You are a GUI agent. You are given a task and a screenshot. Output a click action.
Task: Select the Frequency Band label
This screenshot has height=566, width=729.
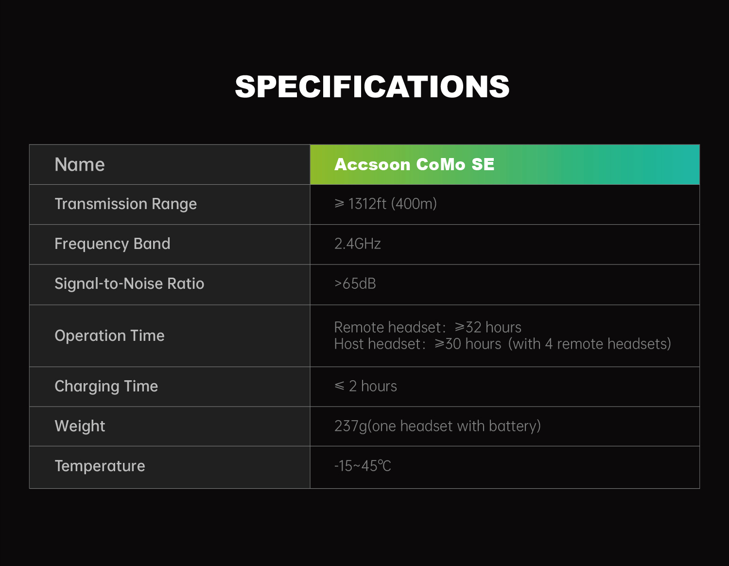coord(112,244)
